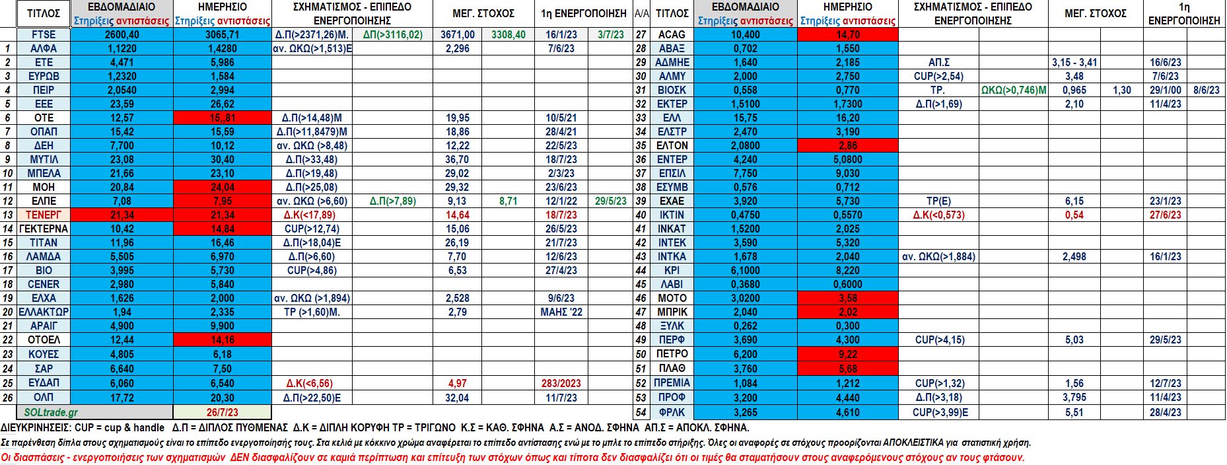1227x465 pixels.
Task: Select the CUP(>3,99)E pattern for ΦΡΑΚ
Action: point(938,412)
